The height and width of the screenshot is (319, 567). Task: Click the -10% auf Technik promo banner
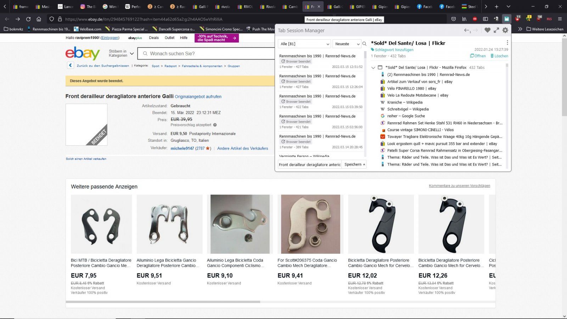coord(217,38)
